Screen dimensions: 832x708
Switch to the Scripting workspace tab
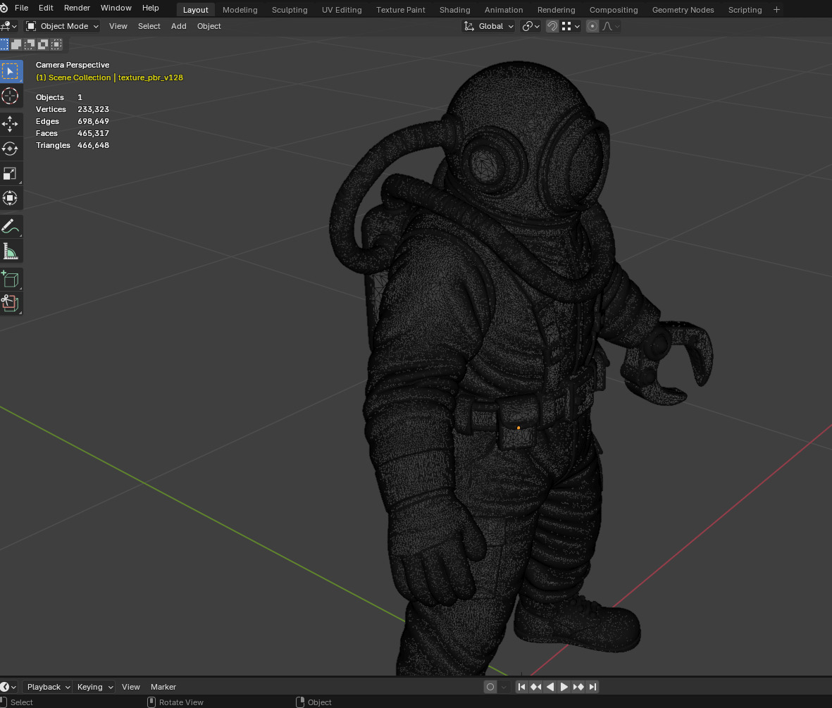[745, 10]
